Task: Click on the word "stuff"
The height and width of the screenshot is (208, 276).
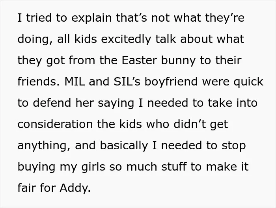Action: tap(174, 167)
